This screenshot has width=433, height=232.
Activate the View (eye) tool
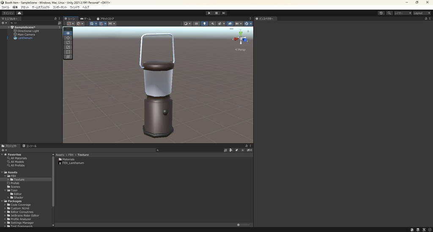[68, 33]
